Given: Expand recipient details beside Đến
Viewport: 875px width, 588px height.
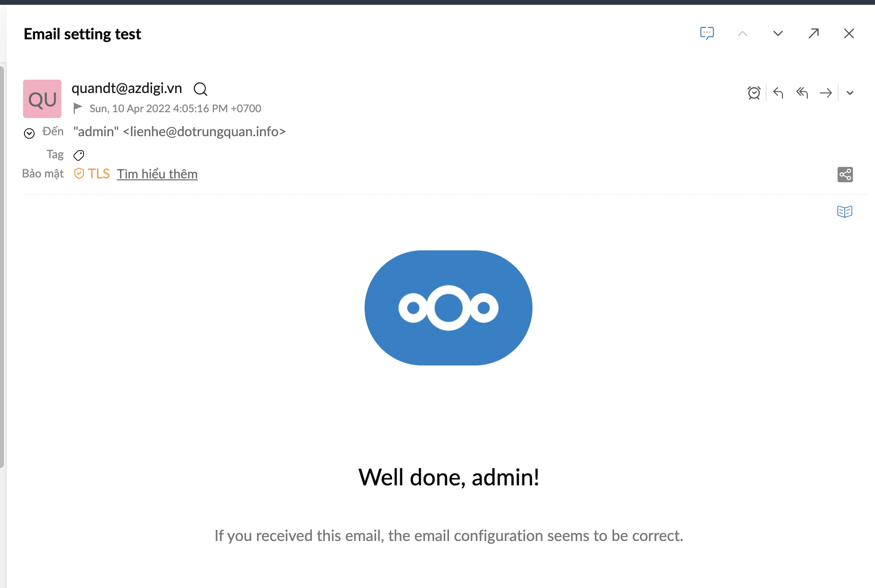Looking at the screenshot, I should 29,133.
